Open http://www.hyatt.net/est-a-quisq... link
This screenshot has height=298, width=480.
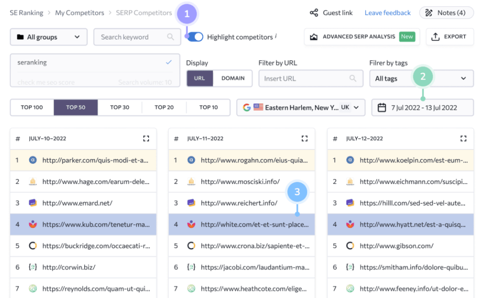point(412,224)
